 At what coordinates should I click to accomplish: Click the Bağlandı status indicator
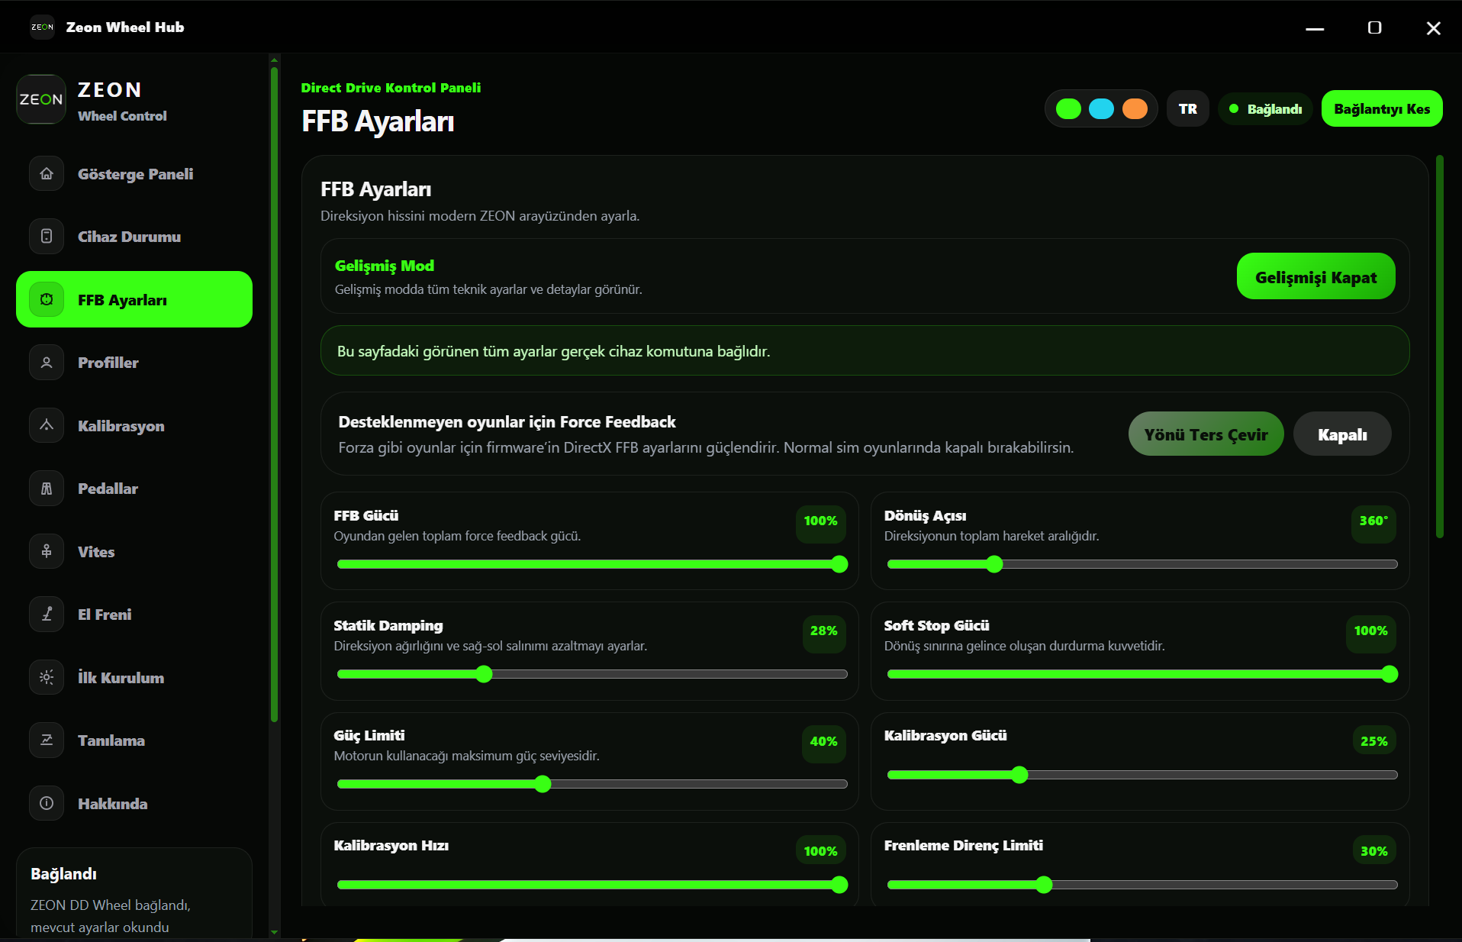pyautogui.click(x=1266, y=109)
